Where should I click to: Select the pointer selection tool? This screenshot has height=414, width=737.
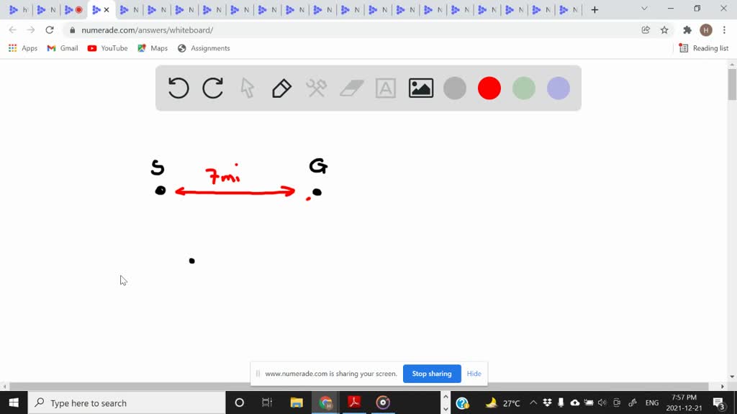[x=248, y=88]
